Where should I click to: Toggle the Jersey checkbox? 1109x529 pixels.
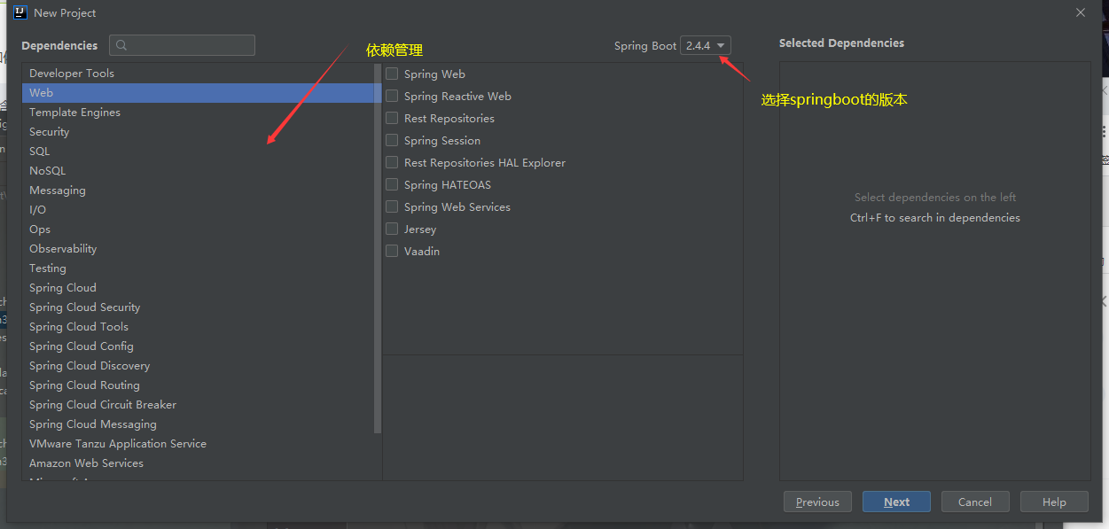pyautogui.click(x=392, y=229)
